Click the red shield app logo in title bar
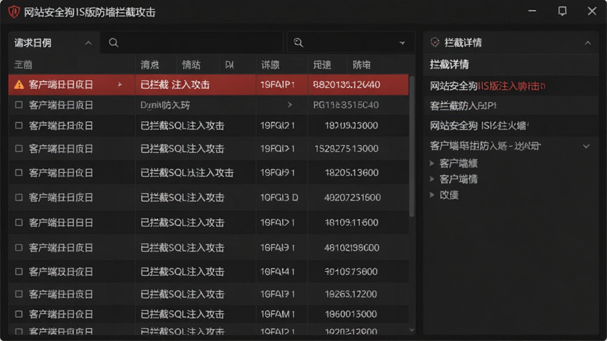 [x=14, y=12]
